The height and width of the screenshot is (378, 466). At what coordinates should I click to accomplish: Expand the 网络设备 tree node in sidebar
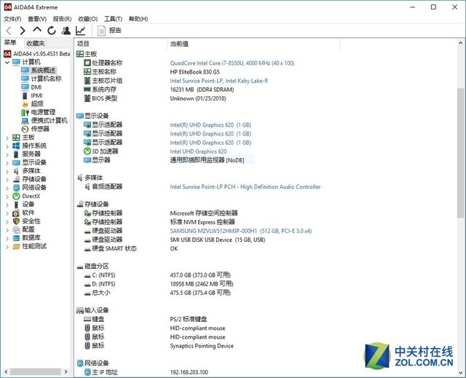[x=7, y=188]
